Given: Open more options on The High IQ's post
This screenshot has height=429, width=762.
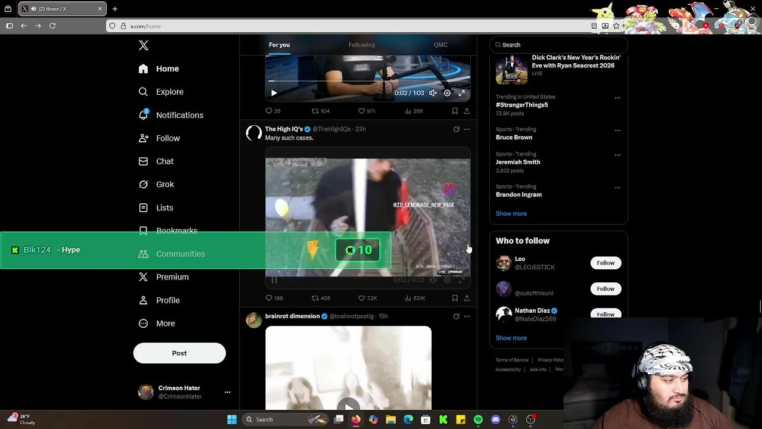Looking at the screenshot, I should click(x=467, y=129).
